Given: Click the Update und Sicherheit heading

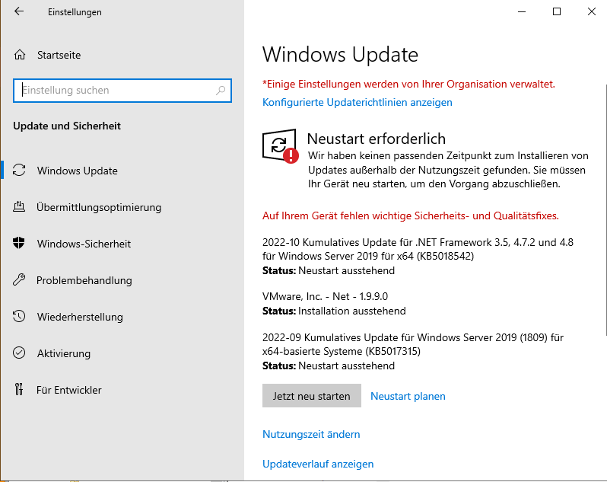Looking at the screenshot, I should [67, 126].
